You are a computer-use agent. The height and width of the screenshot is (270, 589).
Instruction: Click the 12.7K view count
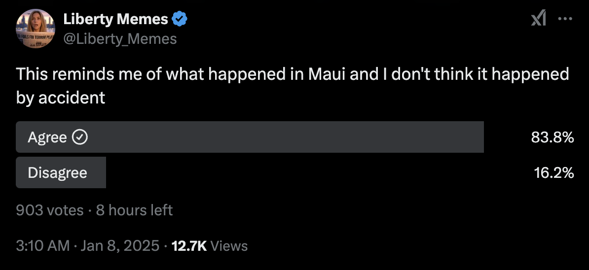pos(189,245)
